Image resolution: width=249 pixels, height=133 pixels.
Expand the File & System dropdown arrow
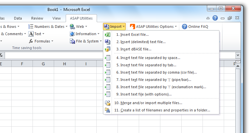click(x=101, y=41)
